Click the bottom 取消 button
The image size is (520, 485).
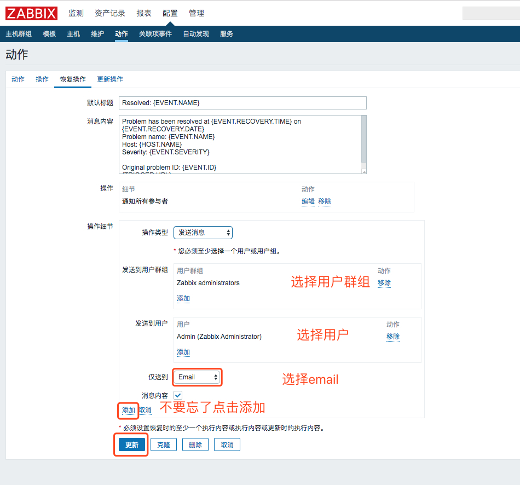tap(227, 445)
